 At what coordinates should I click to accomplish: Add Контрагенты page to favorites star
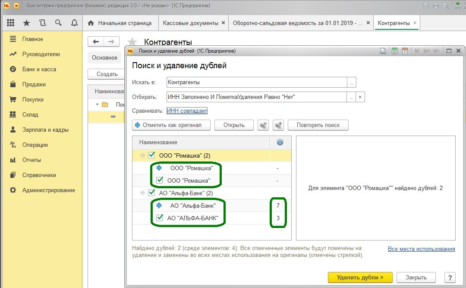pos(132,42)
